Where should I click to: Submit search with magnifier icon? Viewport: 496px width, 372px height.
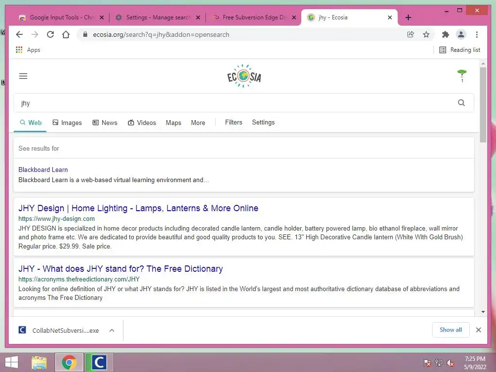(461, 103)
